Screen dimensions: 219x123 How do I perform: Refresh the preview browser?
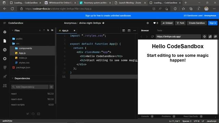[x=152, y=37]
